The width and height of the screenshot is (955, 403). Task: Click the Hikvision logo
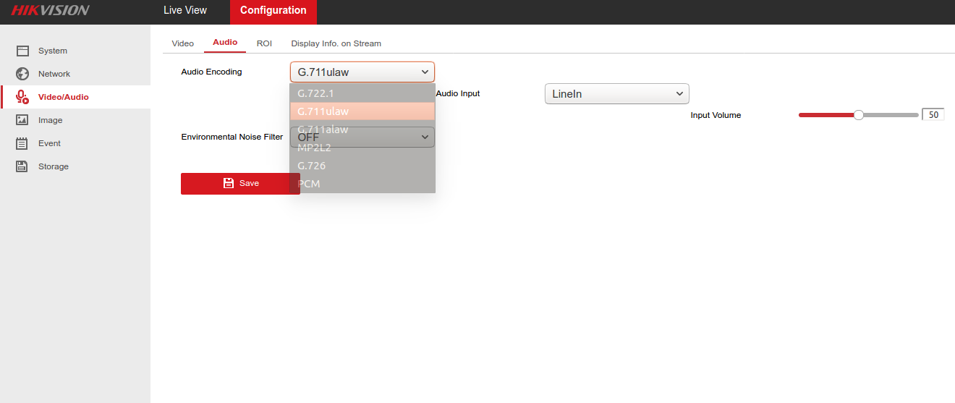(x=50, y=10)
